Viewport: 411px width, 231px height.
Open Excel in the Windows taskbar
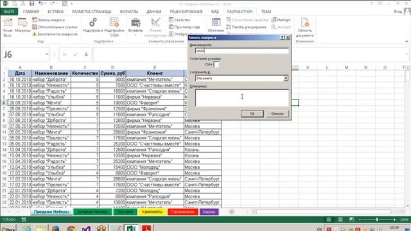[131, 228]
